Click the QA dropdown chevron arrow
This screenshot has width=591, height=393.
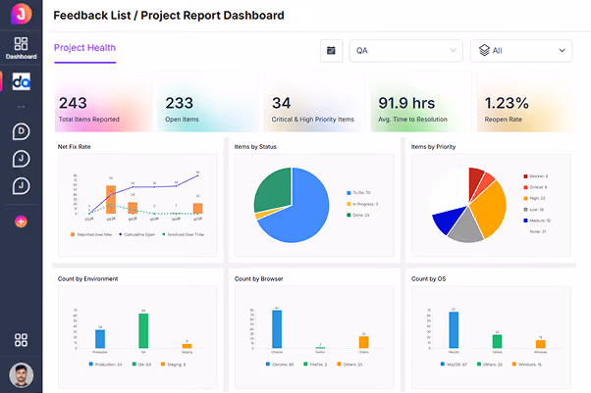coord(453,50)
